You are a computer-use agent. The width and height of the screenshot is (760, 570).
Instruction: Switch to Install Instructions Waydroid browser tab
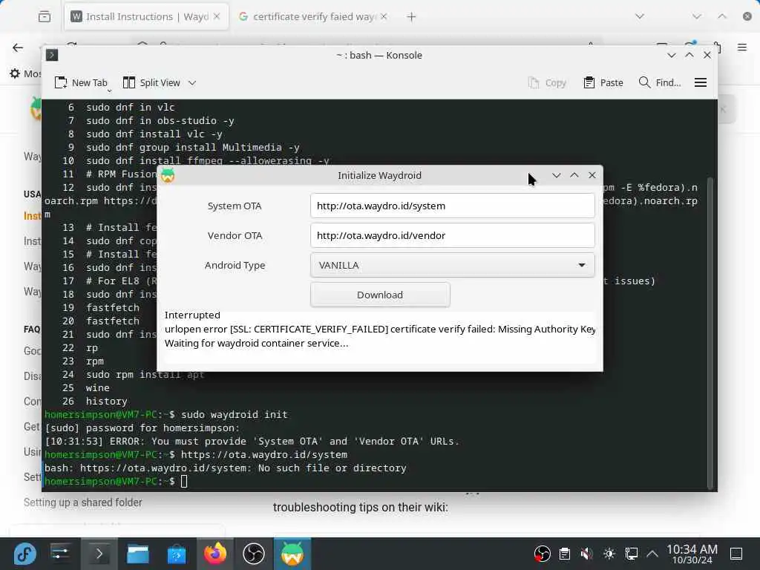146,16
